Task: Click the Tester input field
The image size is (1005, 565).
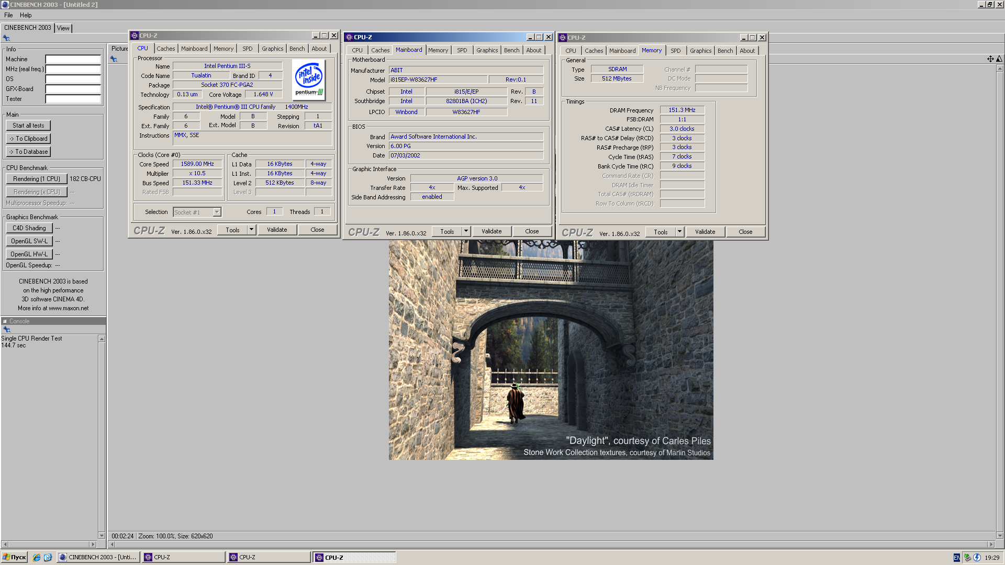Action: [x=73, y=99]
